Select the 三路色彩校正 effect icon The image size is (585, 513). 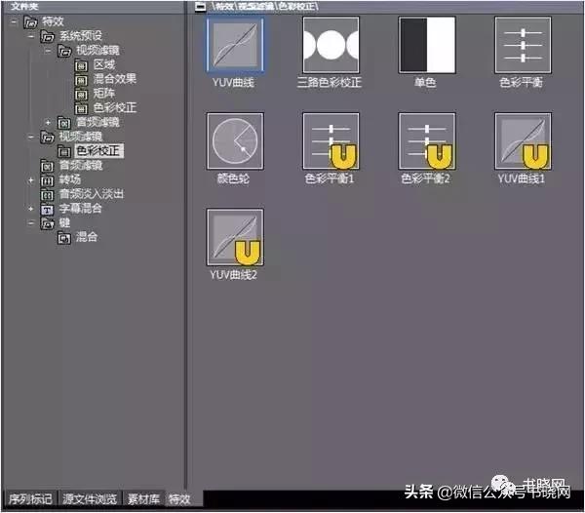point(331,45)
